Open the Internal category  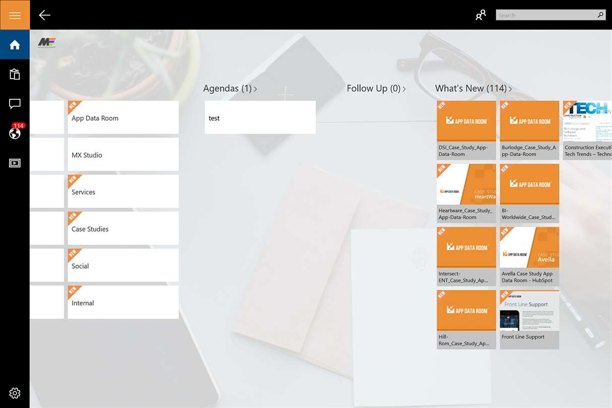pyautogui.click(x=123, y=302)
